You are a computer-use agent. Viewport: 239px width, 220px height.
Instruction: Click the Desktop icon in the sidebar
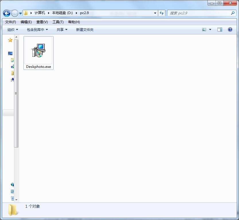coord(10,53)
